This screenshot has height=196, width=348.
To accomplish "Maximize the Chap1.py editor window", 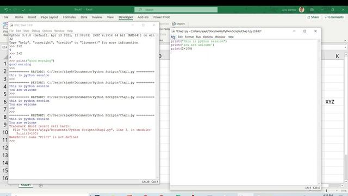I will pyautogui.click(x=304, y=31).
